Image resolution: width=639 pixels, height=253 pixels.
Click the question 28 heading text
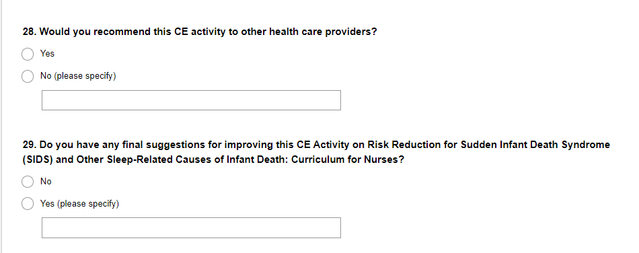coord(200,32)
